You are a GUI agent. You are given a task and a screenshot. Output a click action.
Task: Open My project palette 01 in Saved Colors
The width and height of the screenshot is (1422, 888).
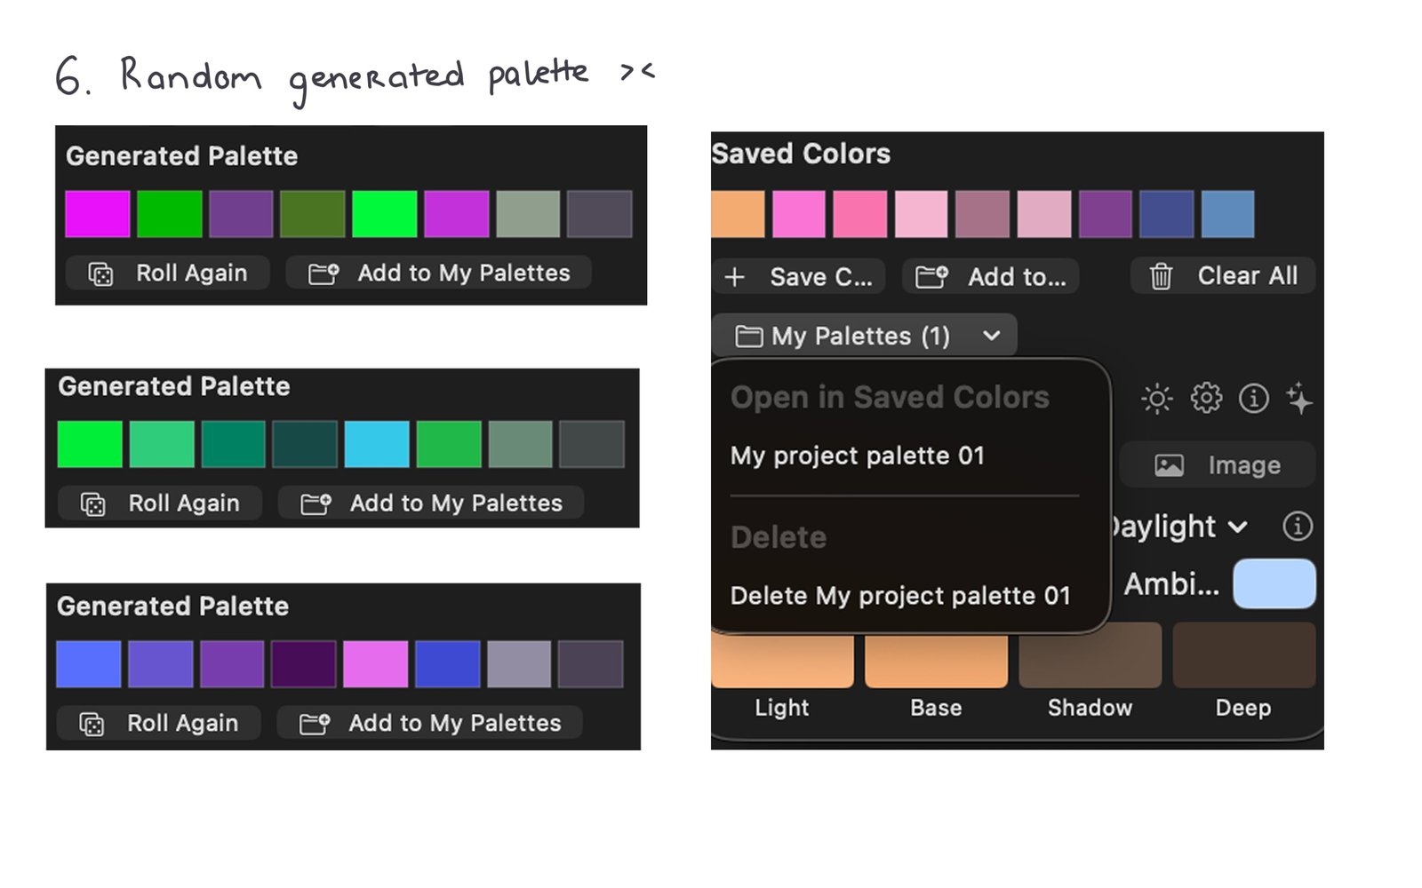(858, 456)
